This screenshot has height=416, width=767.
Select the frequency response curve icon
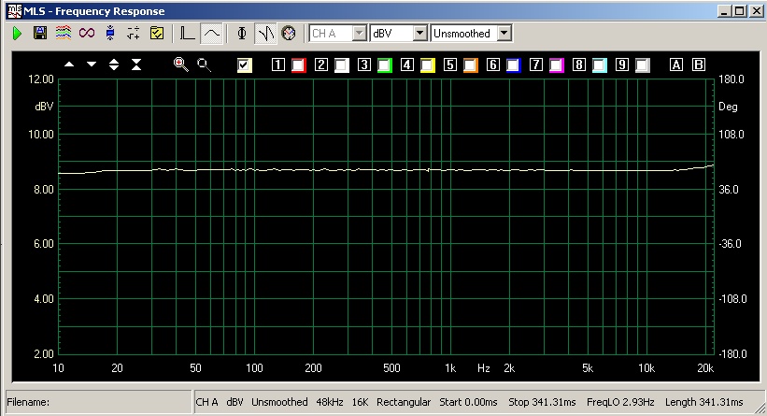(x=212, y=34)
